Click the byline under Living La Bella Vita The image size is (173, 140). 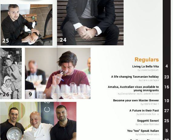click(148, 70)
